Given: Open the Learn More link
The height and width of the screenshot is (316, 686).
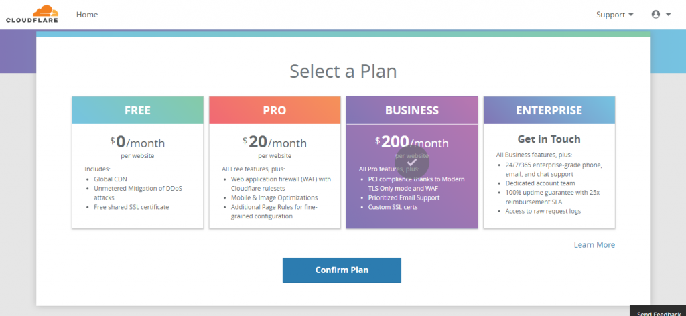Looking at the screenshot, I should coord(594,245).
